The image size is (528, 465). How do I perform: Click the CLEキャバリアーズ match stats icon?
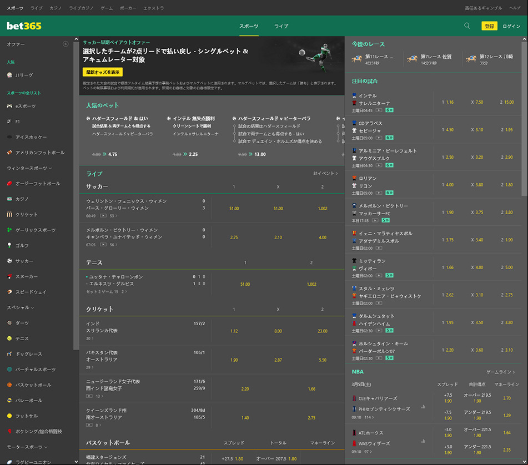(423, 407)
